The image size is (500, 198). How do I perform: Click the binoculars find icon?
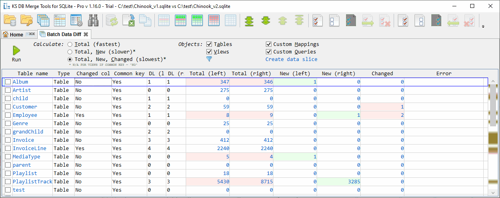pyautogui.click(x=93, y=20)
